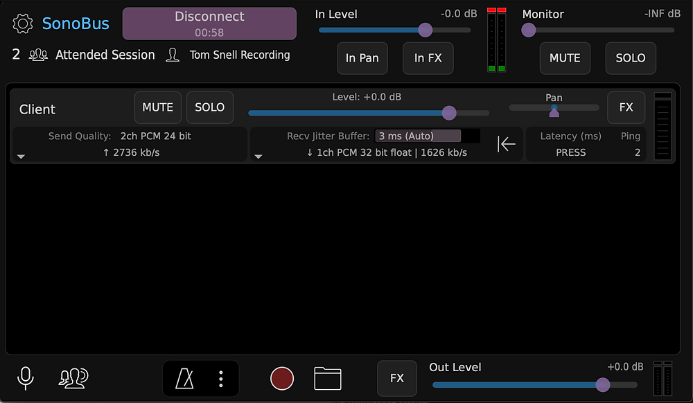Open the Client FX panel
The width and height of the screenshot is (693, 403).
coord(626,107)
